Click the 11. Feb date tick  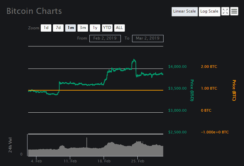point(70,161)
